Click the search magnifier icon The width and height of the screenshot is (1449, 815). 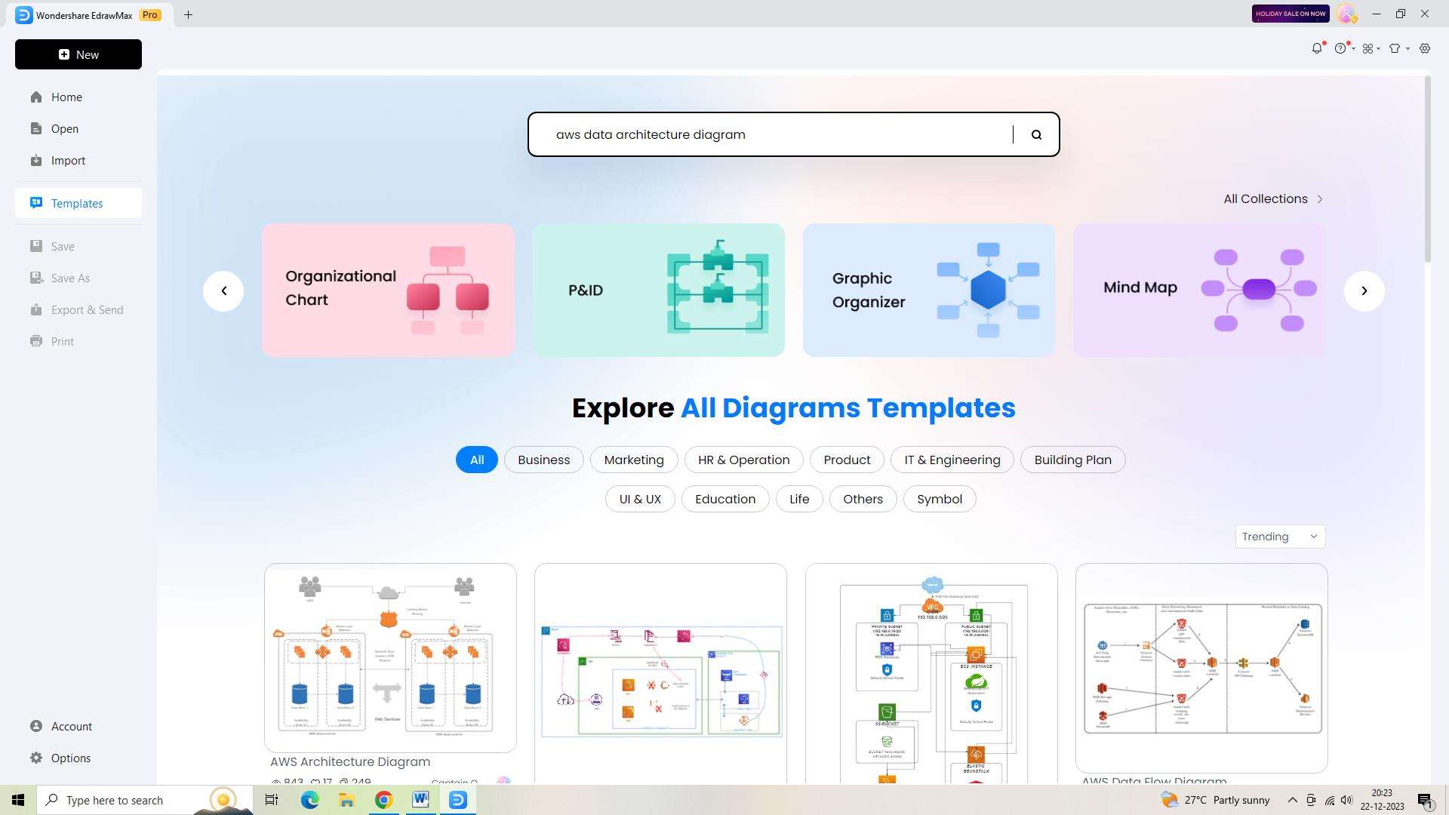coord(1036,134)
